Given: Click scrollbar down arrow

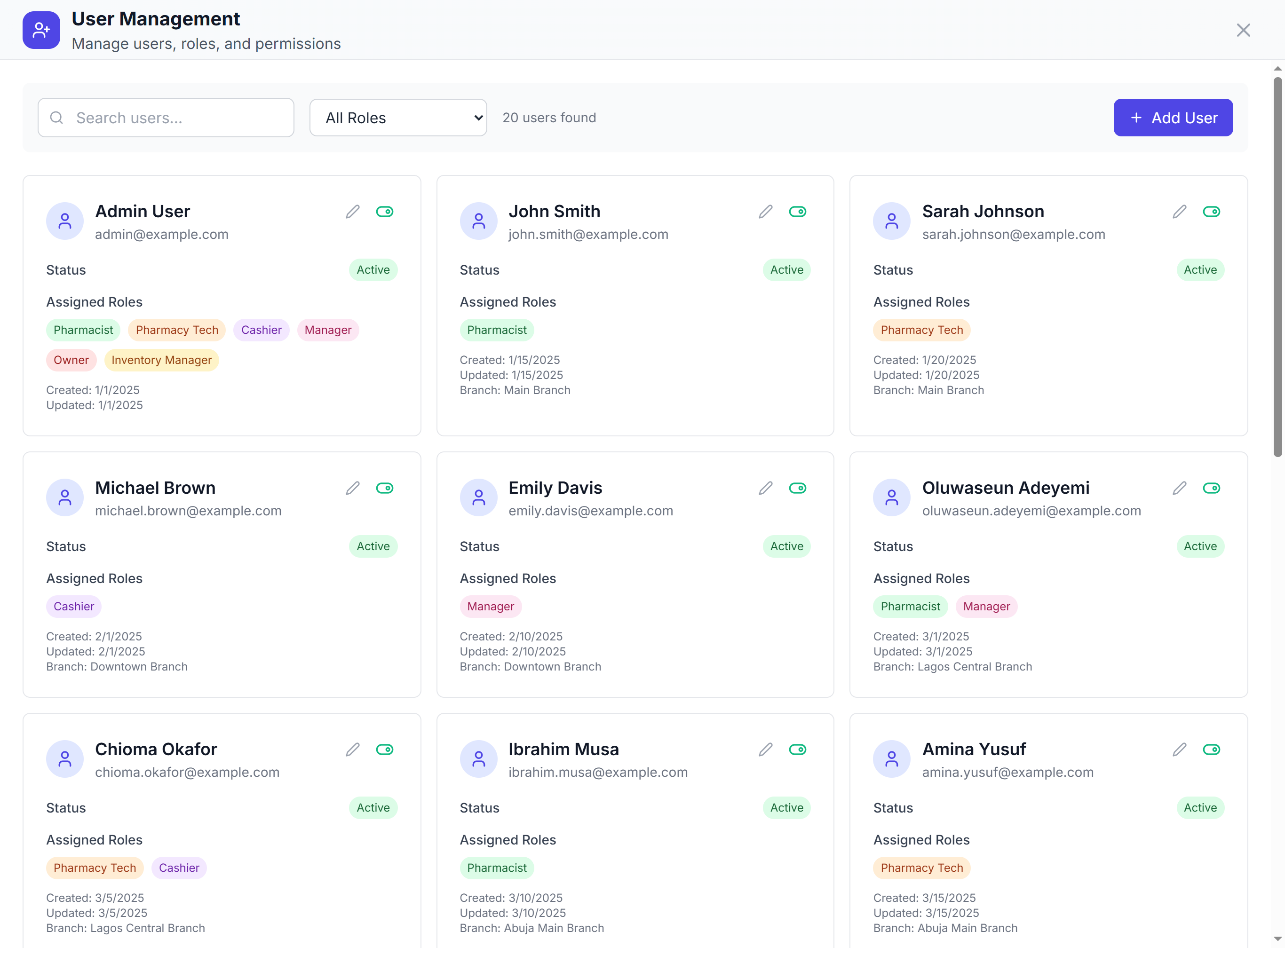Looking at the screenshot, I should click(x=1277, y=939).
